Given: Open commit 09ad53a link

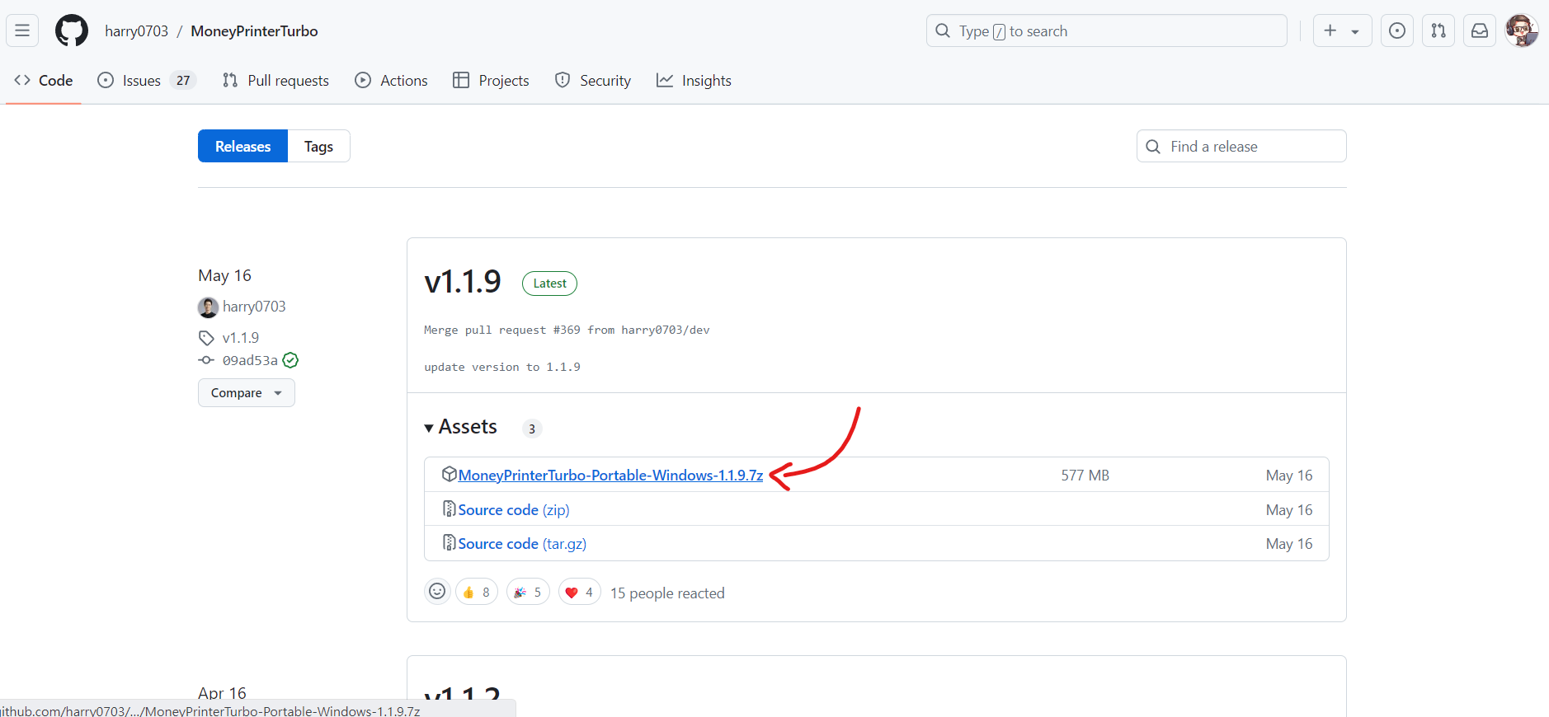Looking at the screenshot, I should (x=250, y=360).
